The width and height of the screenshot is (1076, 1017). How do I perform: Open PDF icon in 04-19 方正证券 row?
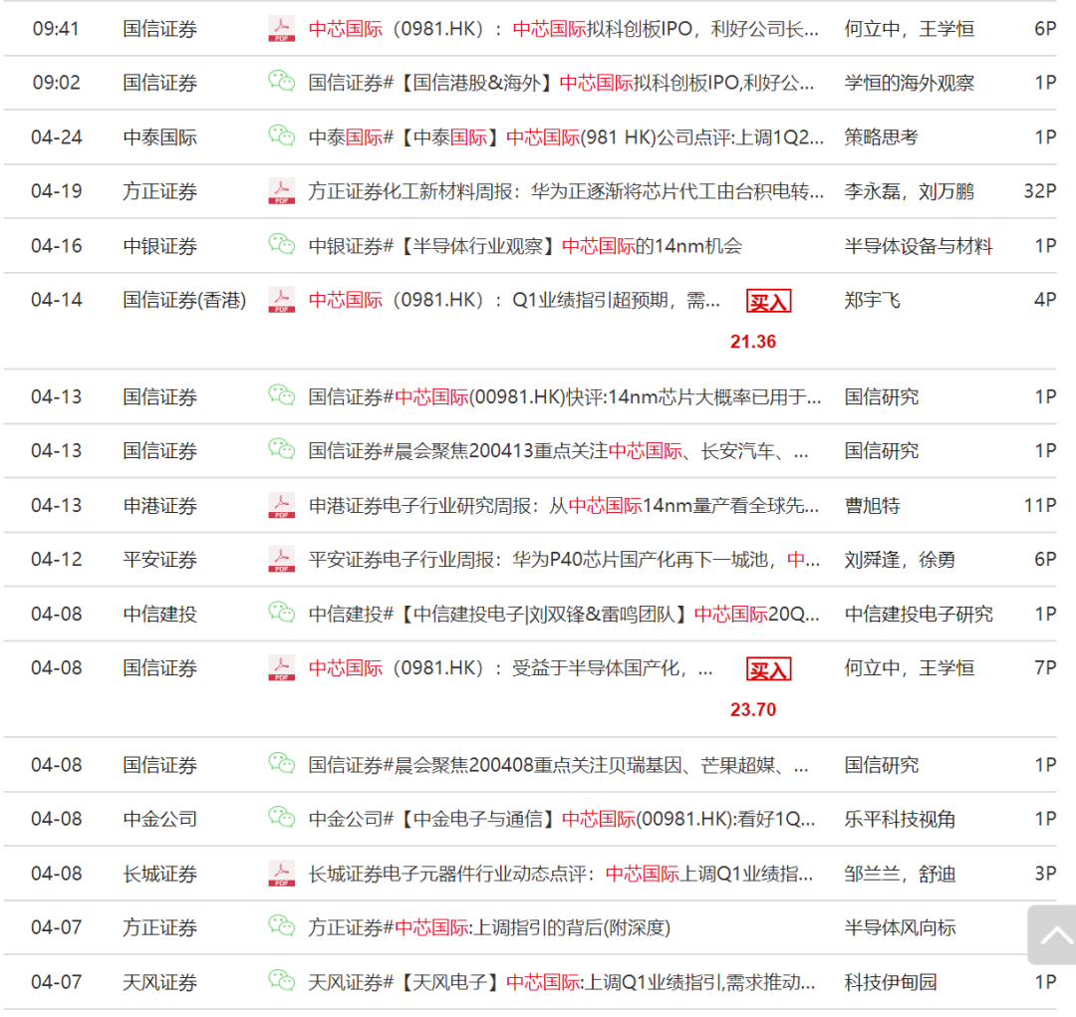point(281,191)
